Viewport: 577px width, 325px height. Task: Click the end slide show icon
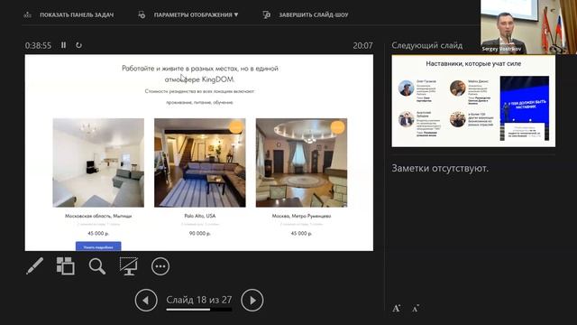(x=267, y=14)
